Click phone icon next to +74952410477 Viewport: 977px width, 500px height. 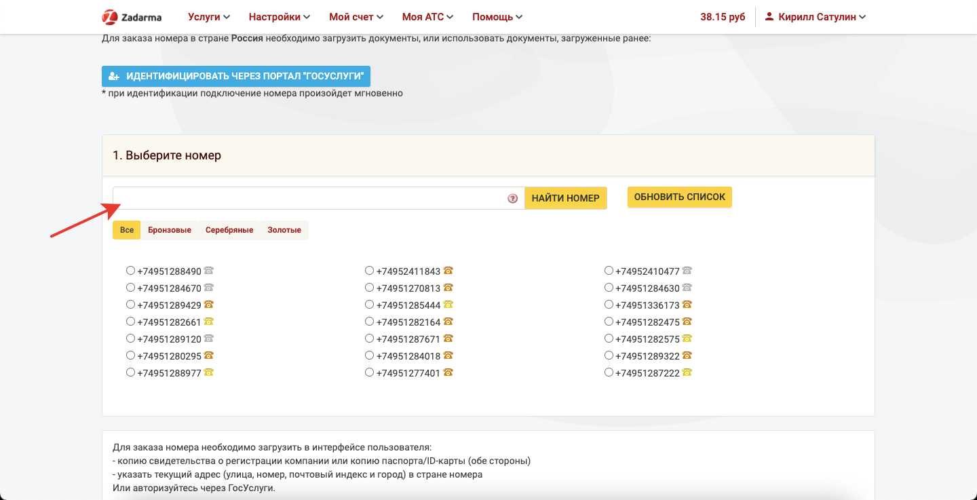click(x=687, y=271)
